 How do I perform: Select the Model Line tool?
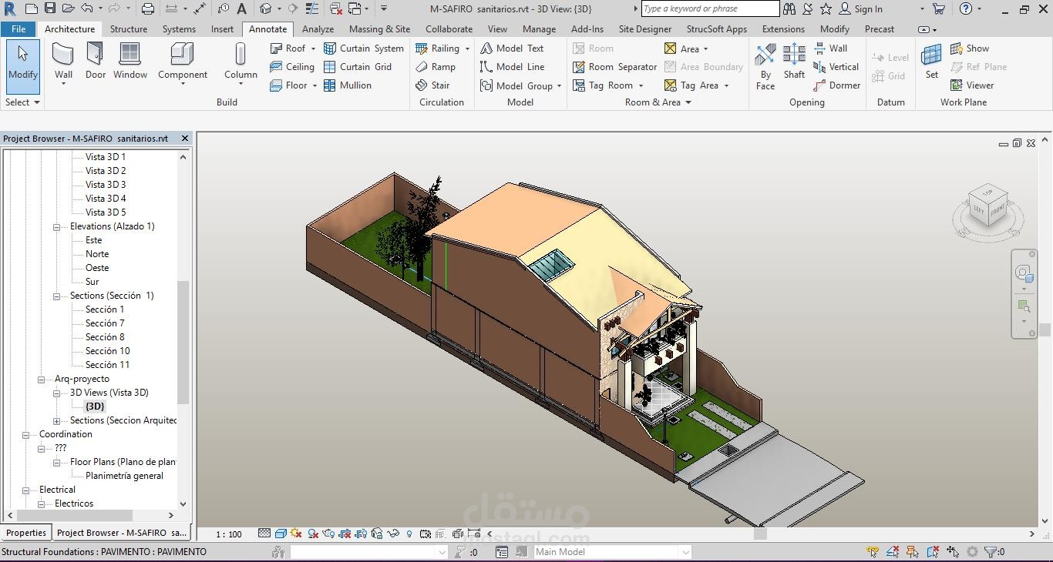click(512, 67)
